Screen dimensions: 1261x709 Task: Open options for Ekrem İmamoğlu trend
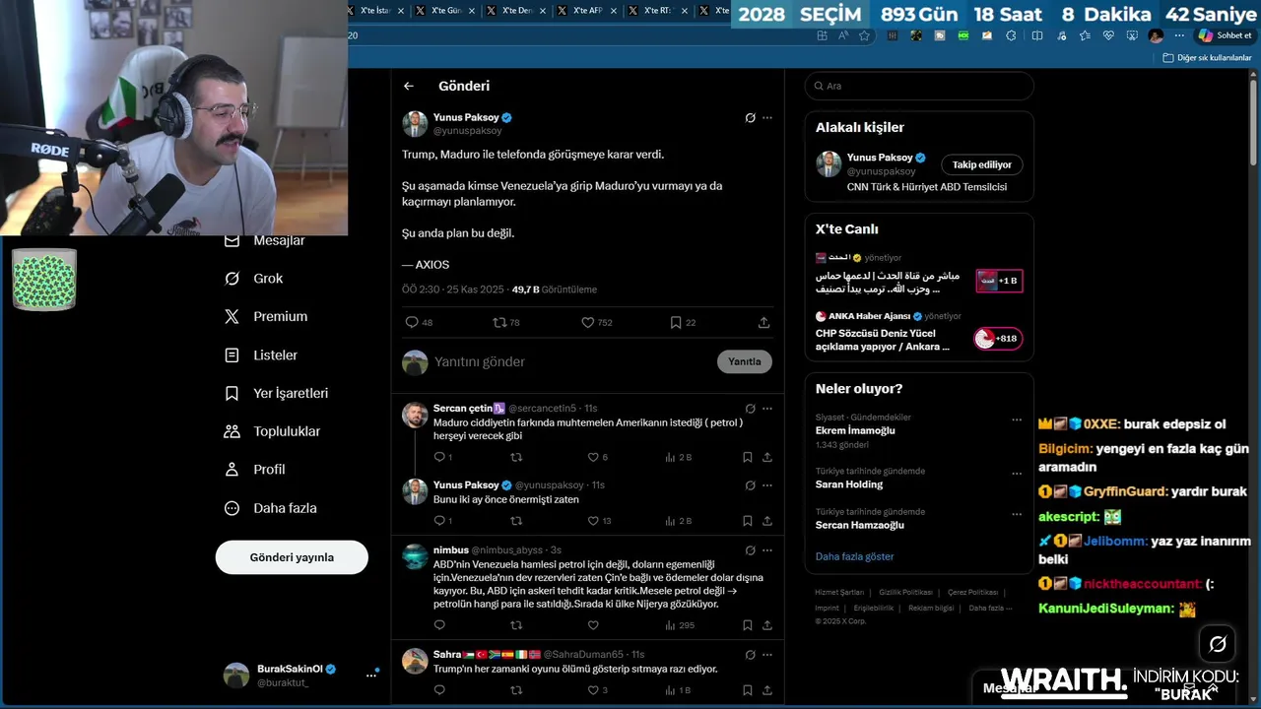coord(1017,419)
